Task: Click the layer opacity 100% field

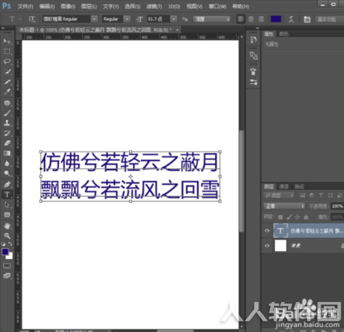Action: [337, 206]
